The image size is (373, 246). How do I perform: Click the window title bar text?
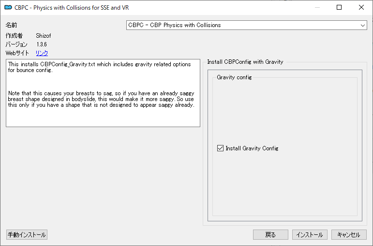pos(72,8)
